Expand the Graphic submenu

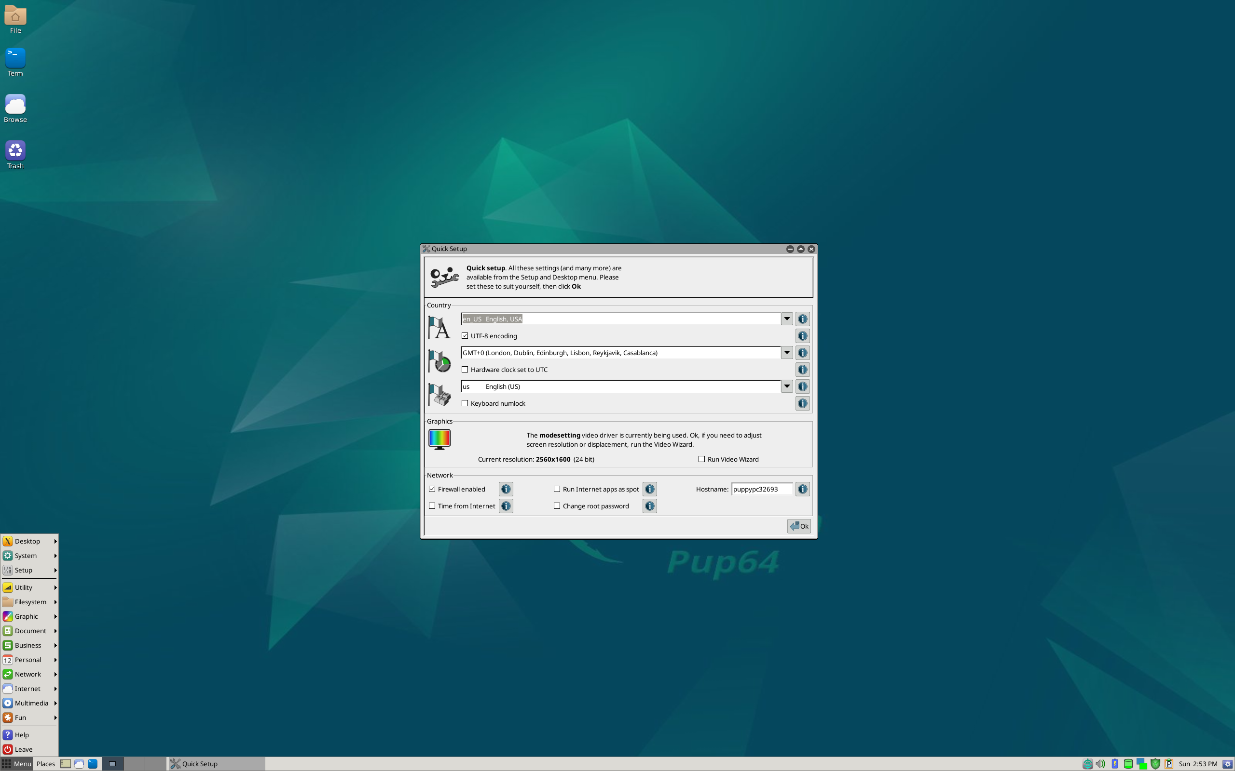point(29,616)
